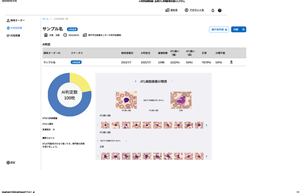The image size is (303, 193).
Task: Open 利用実績 in the sidebar
Action: click(15, 35)
